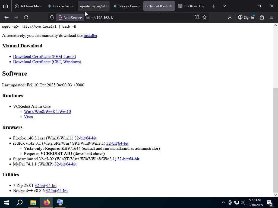This screenshot has height=208, width=278.
Task: Bookmark this page with the star icon
Action: tap(204, 17)
